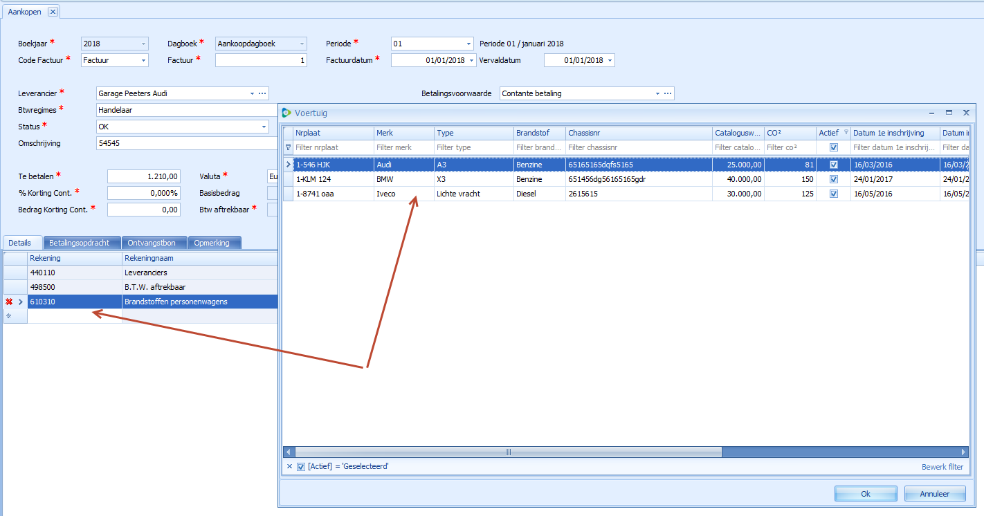The height and width of the screenshot is (516, 984).
Task: Click the ellipsis button beside Betalingsvoorwaarde
Action: (668, 93)
